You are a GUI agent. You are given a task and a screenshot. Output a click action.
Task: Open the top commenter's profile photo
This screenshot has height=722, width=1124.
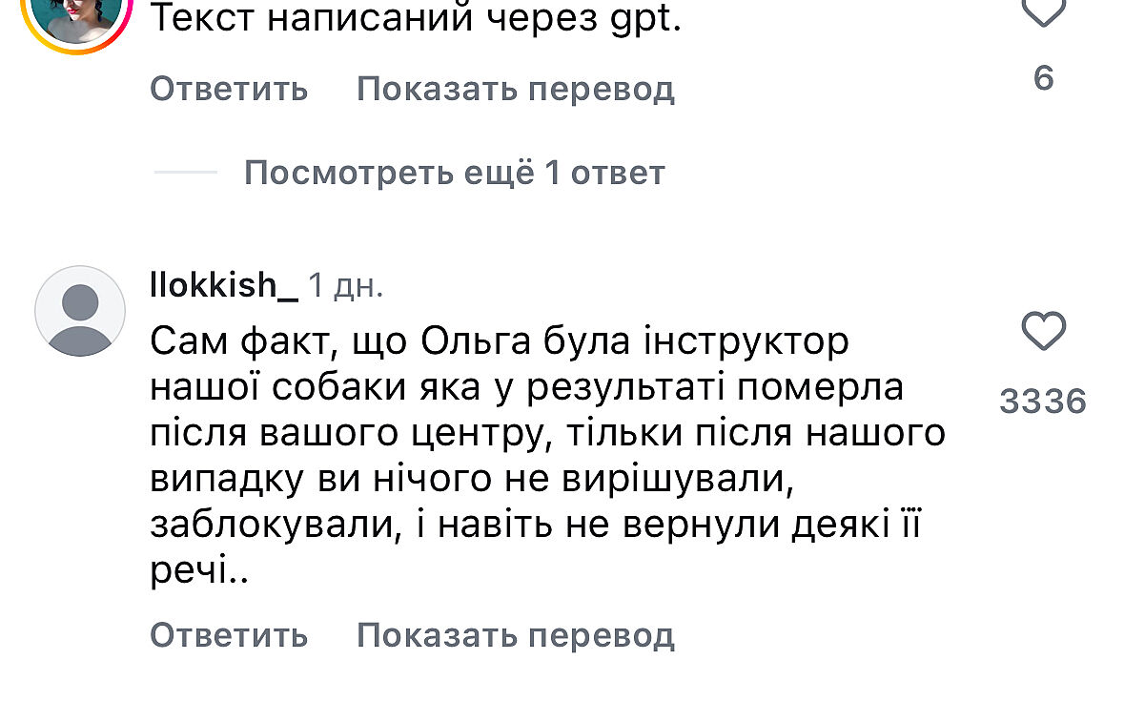78,14
